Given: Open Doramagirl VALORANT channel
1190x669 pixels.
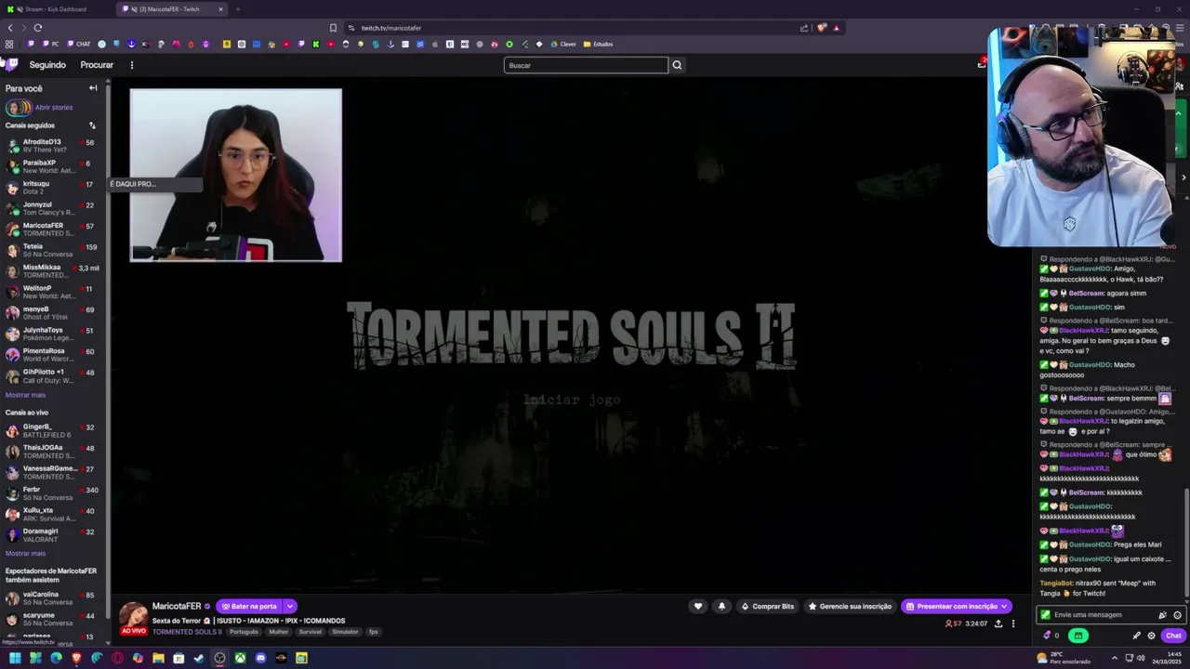Looking at the screenshot, I should (54, 535).
